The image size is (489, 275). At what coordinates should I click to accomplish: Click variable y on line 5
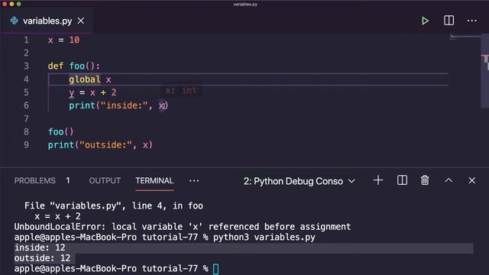pos(71,92)
